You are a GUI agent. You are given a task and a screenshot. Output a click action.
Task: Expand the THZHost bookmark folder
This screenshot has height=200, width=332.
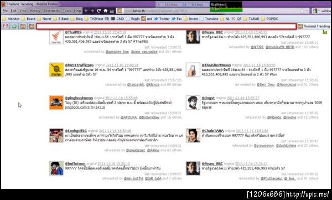click(x=94, y=19)
